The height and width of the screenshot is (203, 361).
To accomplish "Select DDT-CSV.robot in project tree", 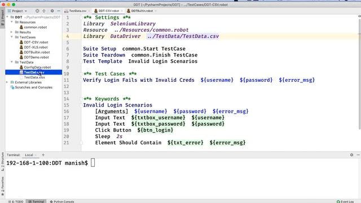I will pos(36,42).
